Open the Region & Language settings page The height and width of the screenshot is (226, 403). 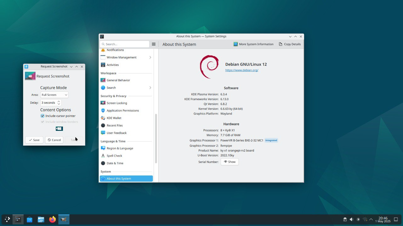pyautogui.click(x=126, y=148)
